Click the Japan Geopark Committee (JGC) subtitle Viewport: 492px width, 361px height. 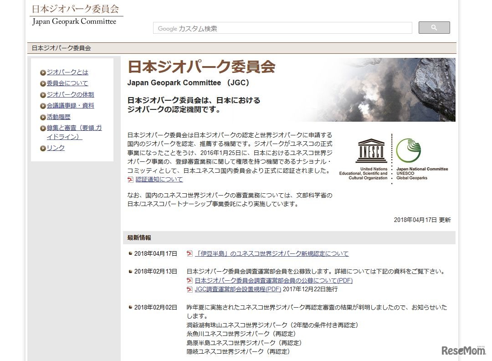tap(188, 83)
